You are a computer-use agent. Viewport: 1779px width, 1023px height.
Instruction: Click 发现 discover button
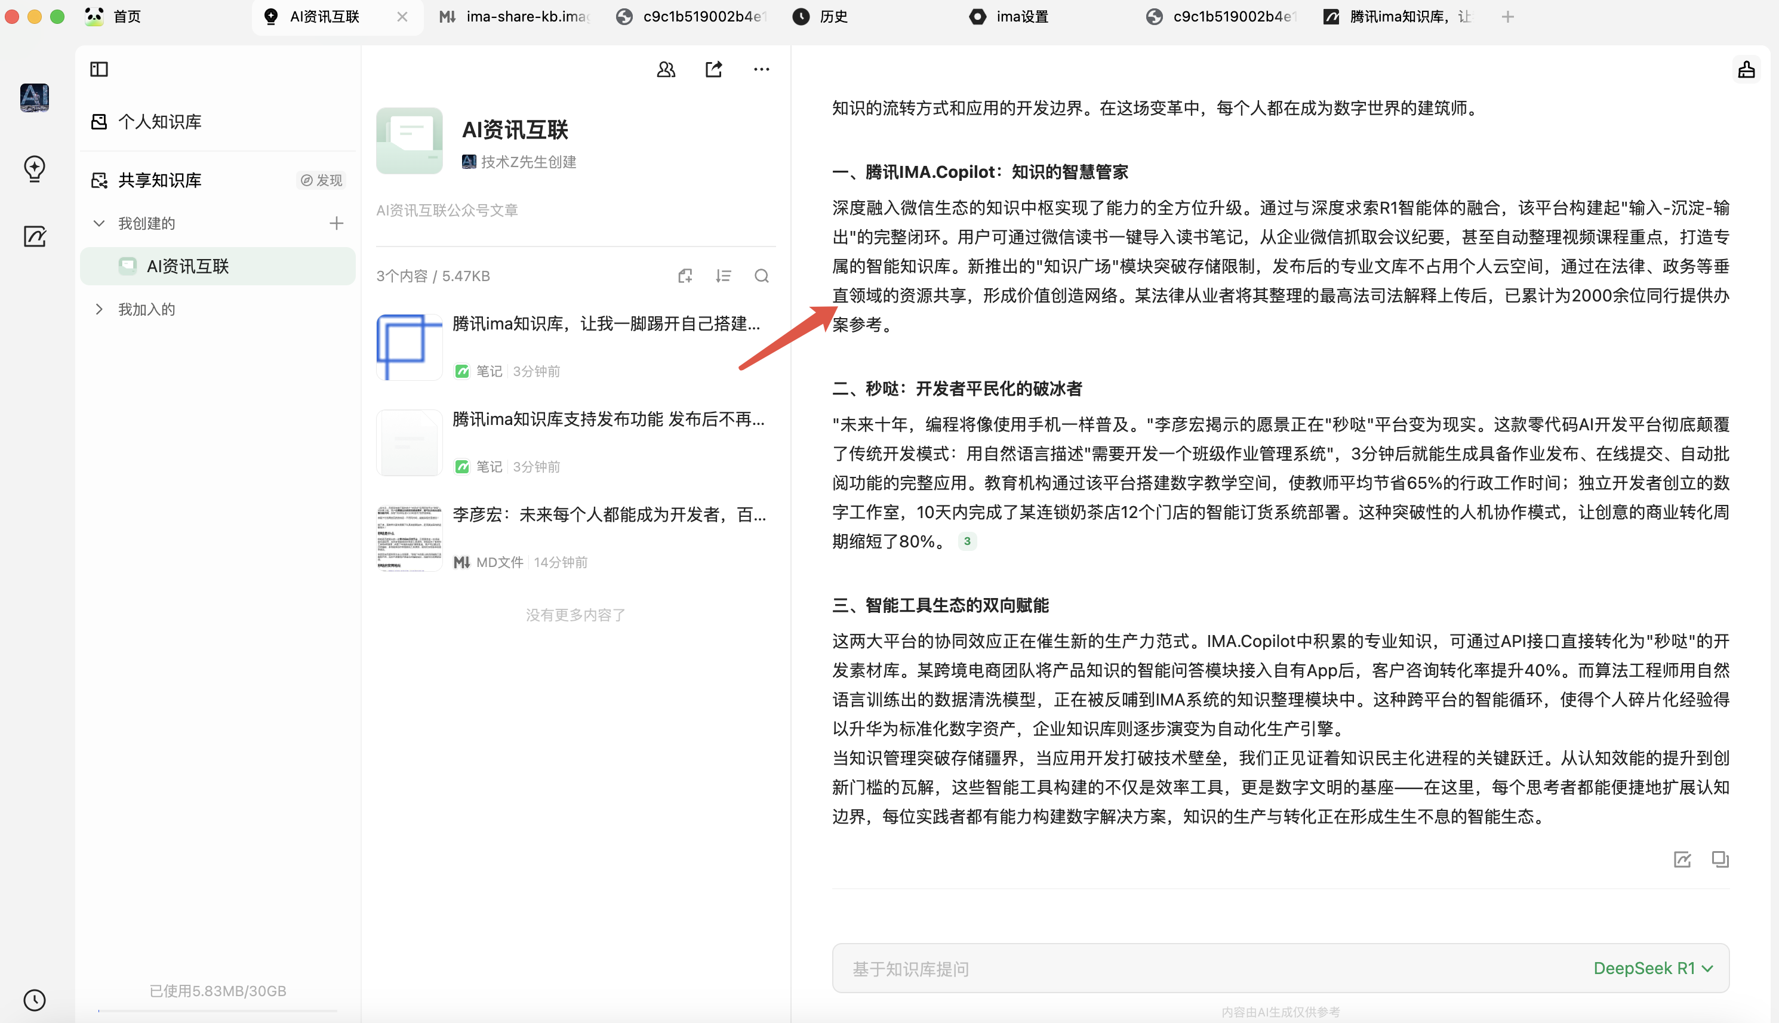click(322, 181)
